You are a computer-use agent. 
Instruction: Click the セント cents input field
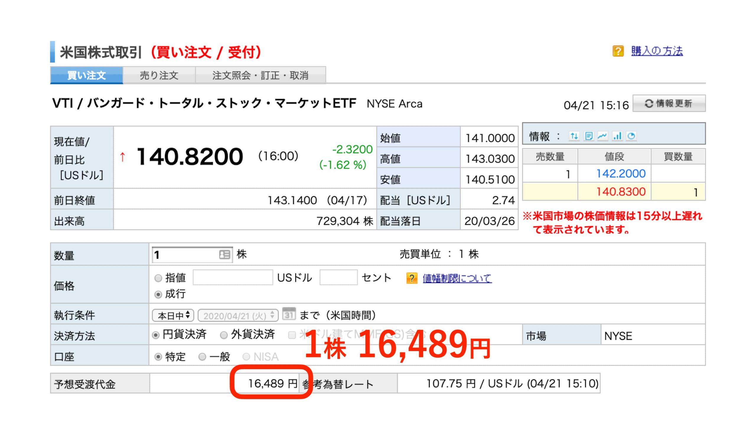[338, 277]
